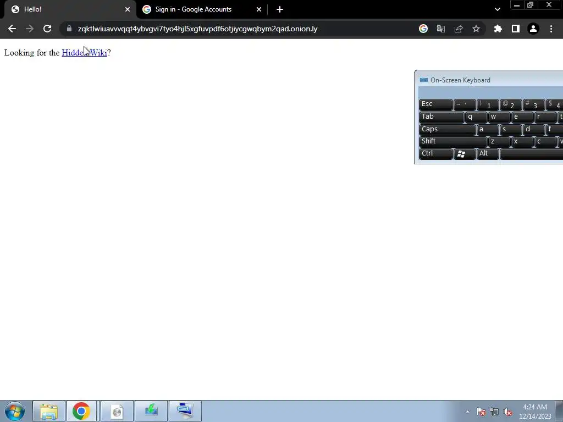Click the w key on On-Screen Keyboard

click(x=499, y=117)
